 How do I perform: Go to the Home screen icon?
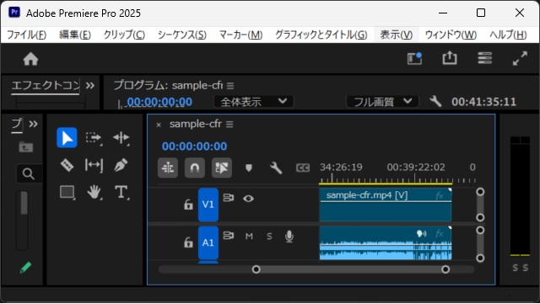click(x=30, y=59)
